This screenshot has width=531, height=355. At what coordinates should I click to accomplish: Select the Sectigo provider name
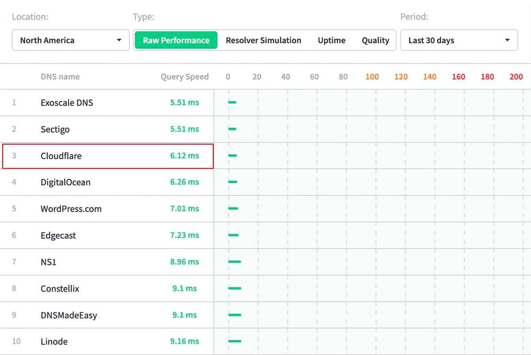[x=55, y=129]
